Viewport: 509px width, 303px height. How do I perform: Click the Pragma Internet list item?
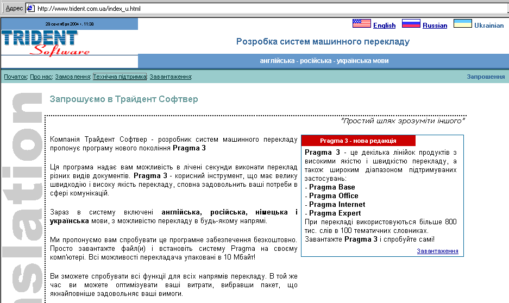[x=337, y=205]
